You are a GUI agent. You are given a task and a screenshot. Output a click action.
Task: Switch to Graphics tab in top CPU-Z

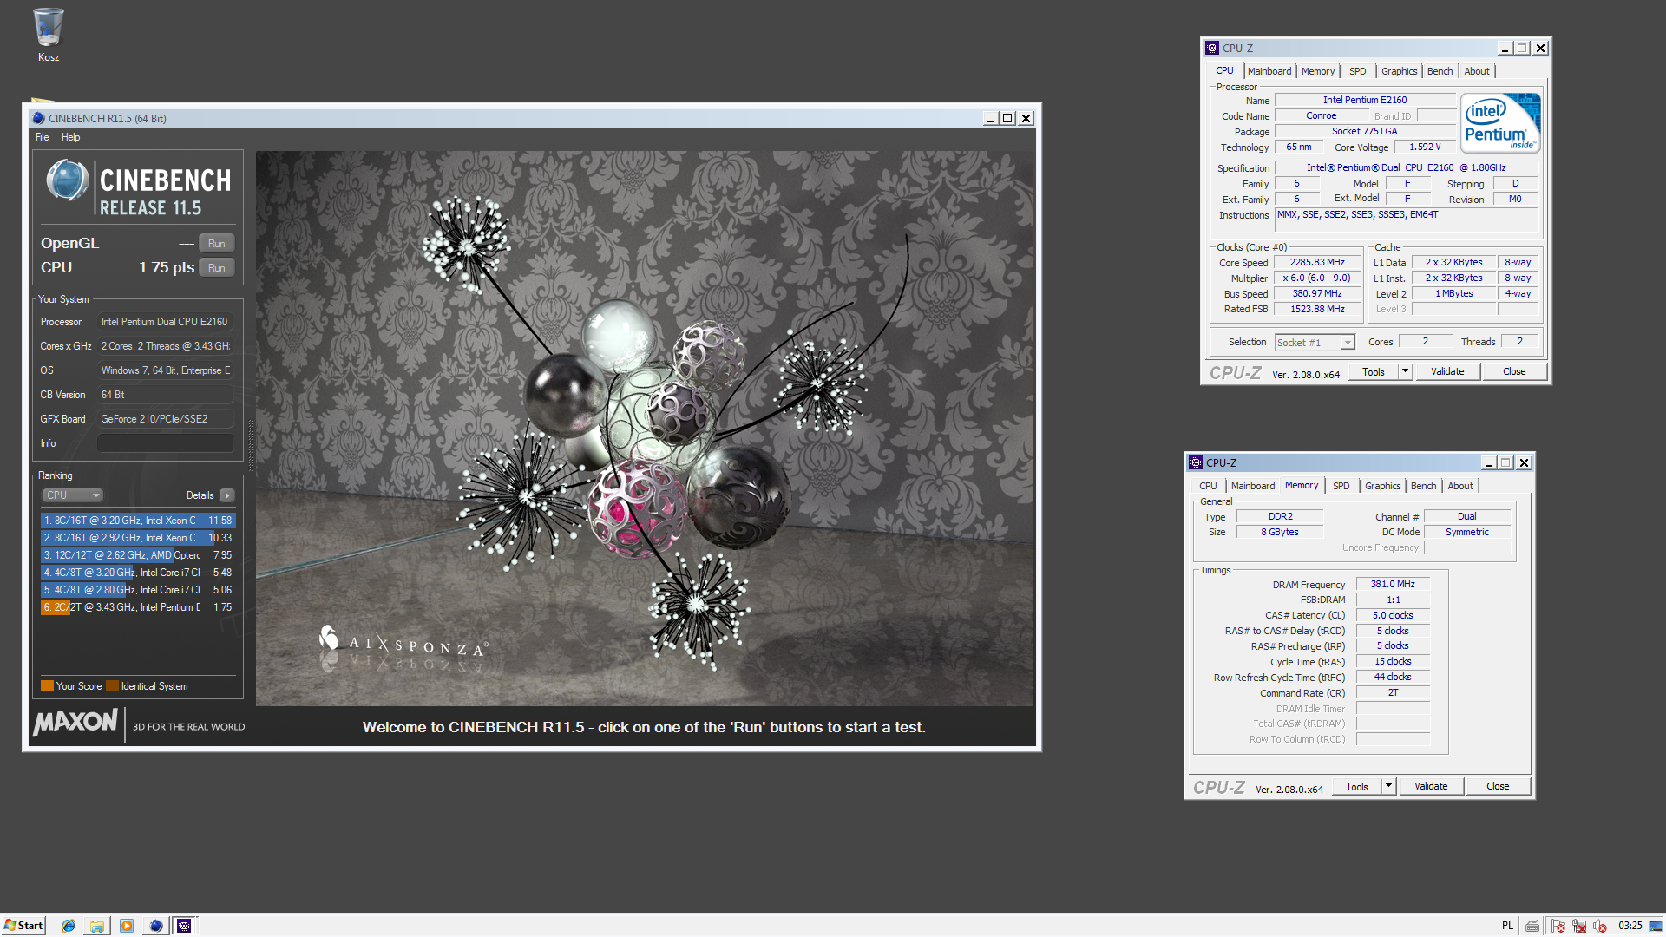pos(1400,71)
